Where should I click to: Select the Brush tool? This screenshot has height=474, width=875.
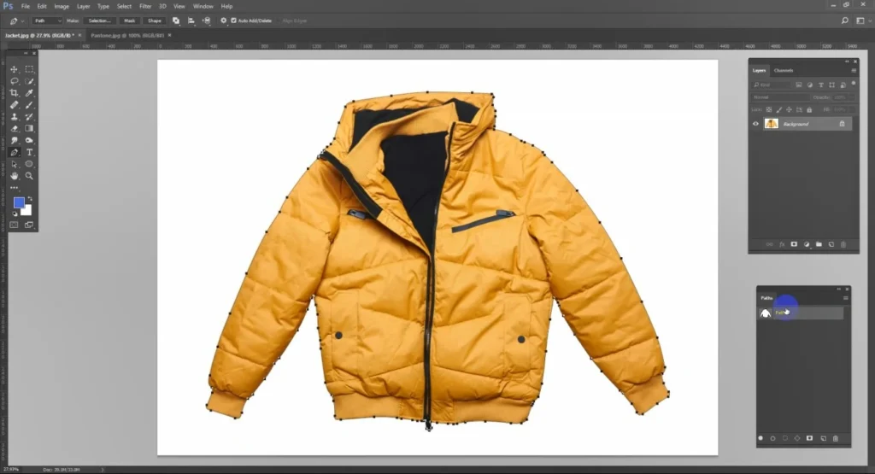point(29,105)
